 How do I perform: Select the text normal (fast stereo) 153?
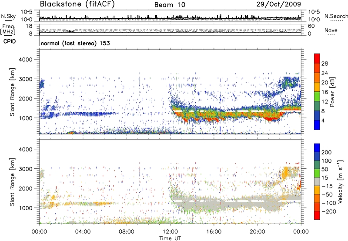click(75, 43)
